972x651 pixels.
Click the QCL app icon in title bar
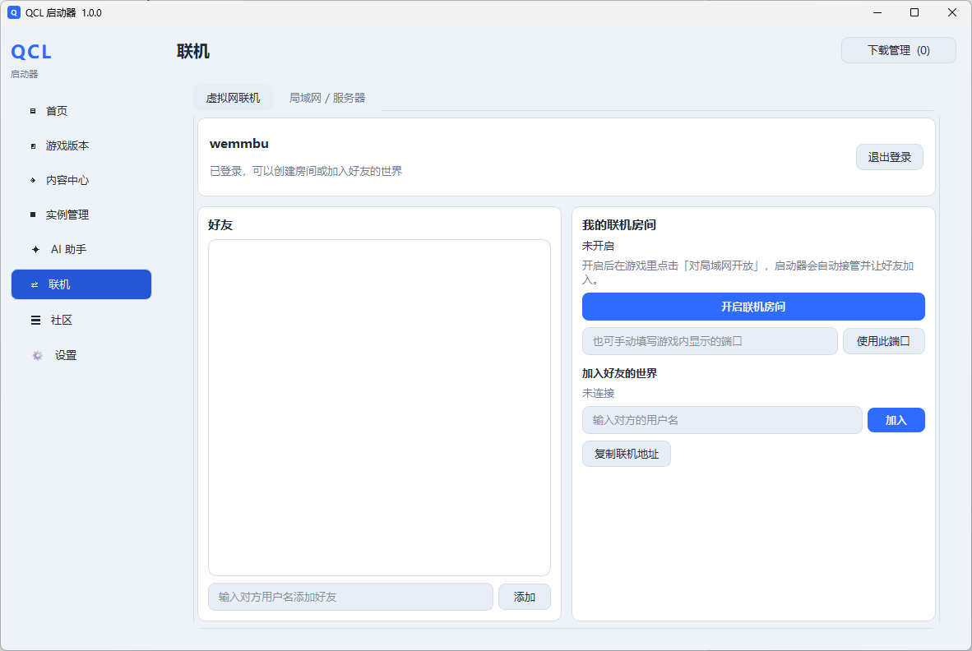pos(14,12)
